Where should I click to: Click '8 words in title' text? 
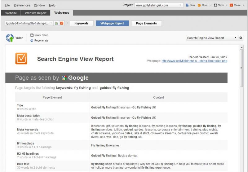coord(27,109)
